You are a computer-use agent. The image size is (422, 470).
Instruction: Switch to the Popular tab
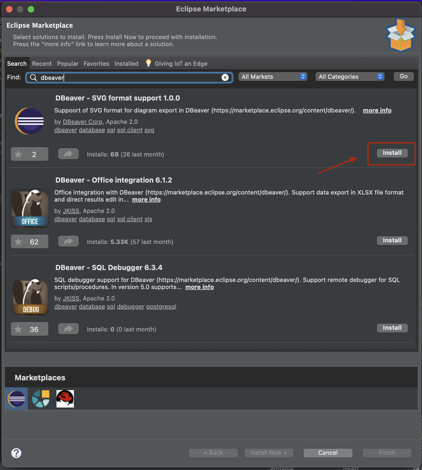[68, 64]
